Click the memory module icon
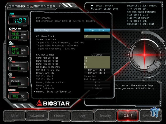Screen dimensions: 166x124 (x=11, y=43)
